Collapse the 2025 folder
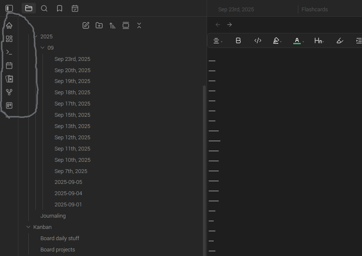 point(36,37)
